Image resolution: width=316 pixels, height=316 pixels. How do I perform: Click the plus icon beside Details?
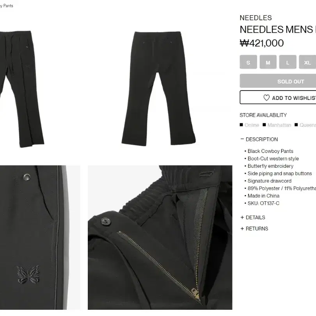click(x=242, y=217)
